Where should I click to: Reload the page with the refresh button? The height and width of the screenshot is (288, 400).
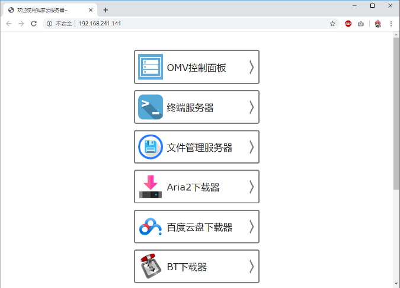click(x=34, y=24)
